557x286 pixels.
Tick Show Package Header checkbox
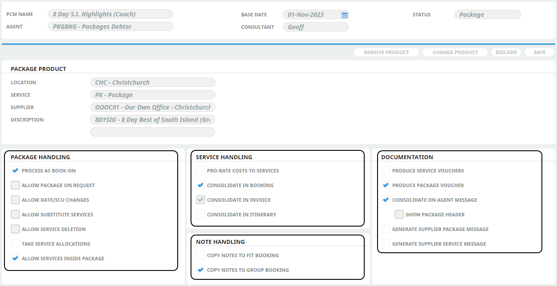coord(399,215)
